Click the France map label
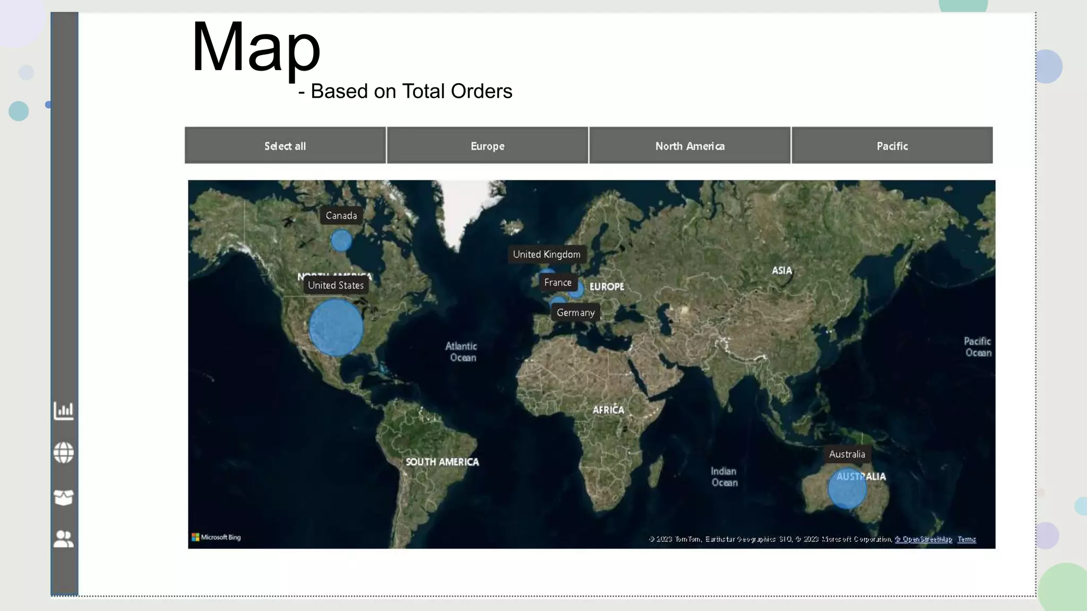The image size is (1087, 611). point(557,283)
